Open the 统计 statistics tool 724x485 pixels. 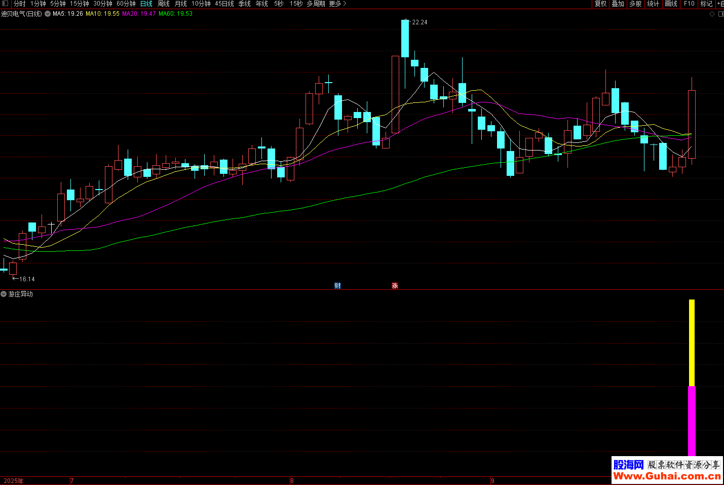[x=653, y=4]
